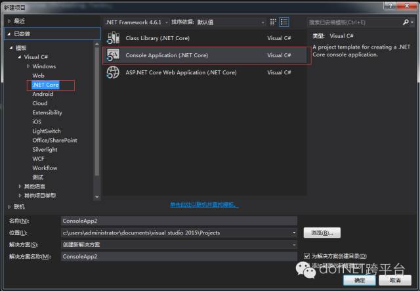The image size is (420, 291).
Task: Confirm with the OK button
Action: pos(360,280)
